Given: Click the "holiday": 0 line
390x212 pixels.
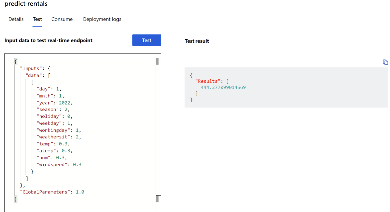Looking at the screenshot, I should coord(54,116).
